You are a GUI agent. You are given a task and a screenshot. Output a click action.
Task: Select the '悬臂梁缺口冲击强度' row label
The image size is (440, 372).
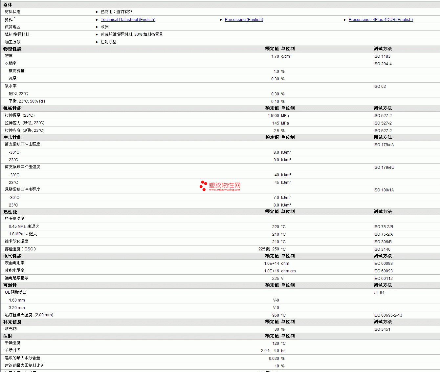click(22, 189)
